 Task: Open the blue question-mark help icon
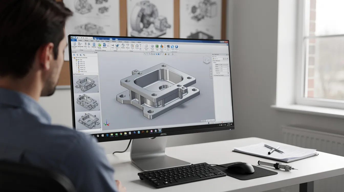click(172, 46)
